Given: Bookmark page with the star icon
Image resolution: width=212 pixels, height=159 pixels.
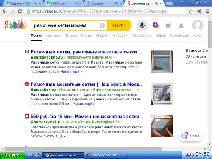Looking at the screenshot, I should pos(190,11).
